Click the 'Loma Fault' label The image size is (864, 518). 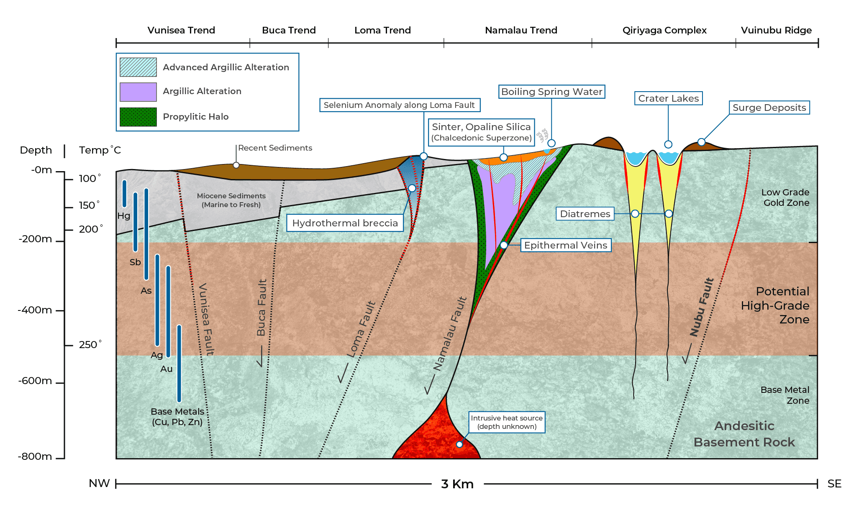click(361, 329)
